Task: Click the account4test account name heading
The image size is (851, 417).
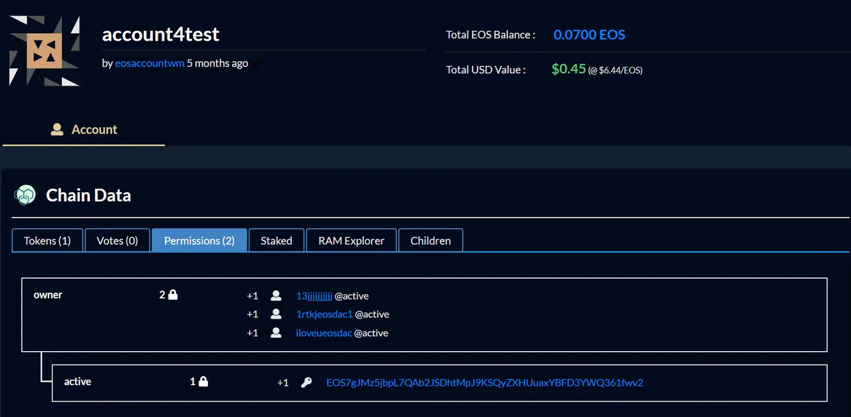Action: click(160, 34)
